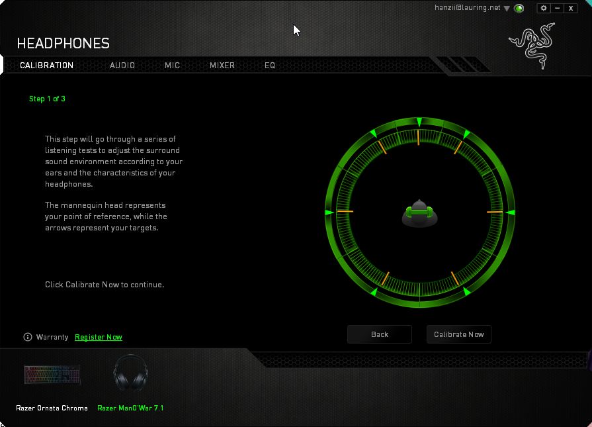Click the top center green arrow target
Image resolution: width=592 pixels, height=427 pixels.
419,123
